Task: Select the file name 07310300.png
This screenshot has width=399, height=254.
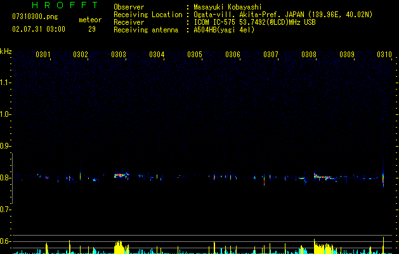Action: (x=35, y=17)
